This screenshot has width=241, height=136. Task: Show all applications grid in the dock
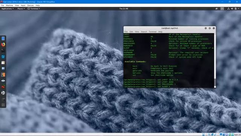click(3, 105)
